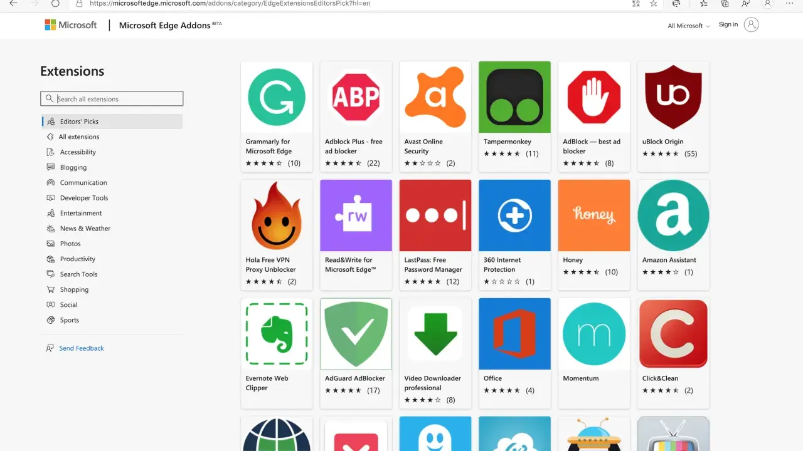Add page to favorites with star icon

click(x=653, y=3)
